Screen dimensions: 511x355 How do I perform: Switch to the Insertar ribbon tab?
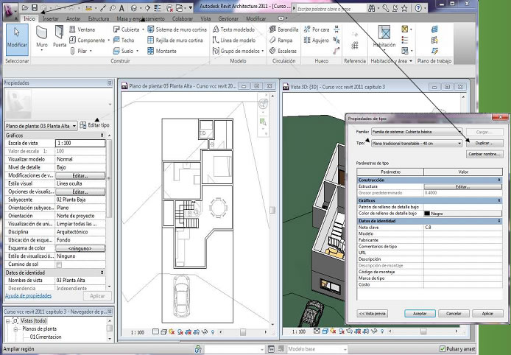tap(51, 18)
